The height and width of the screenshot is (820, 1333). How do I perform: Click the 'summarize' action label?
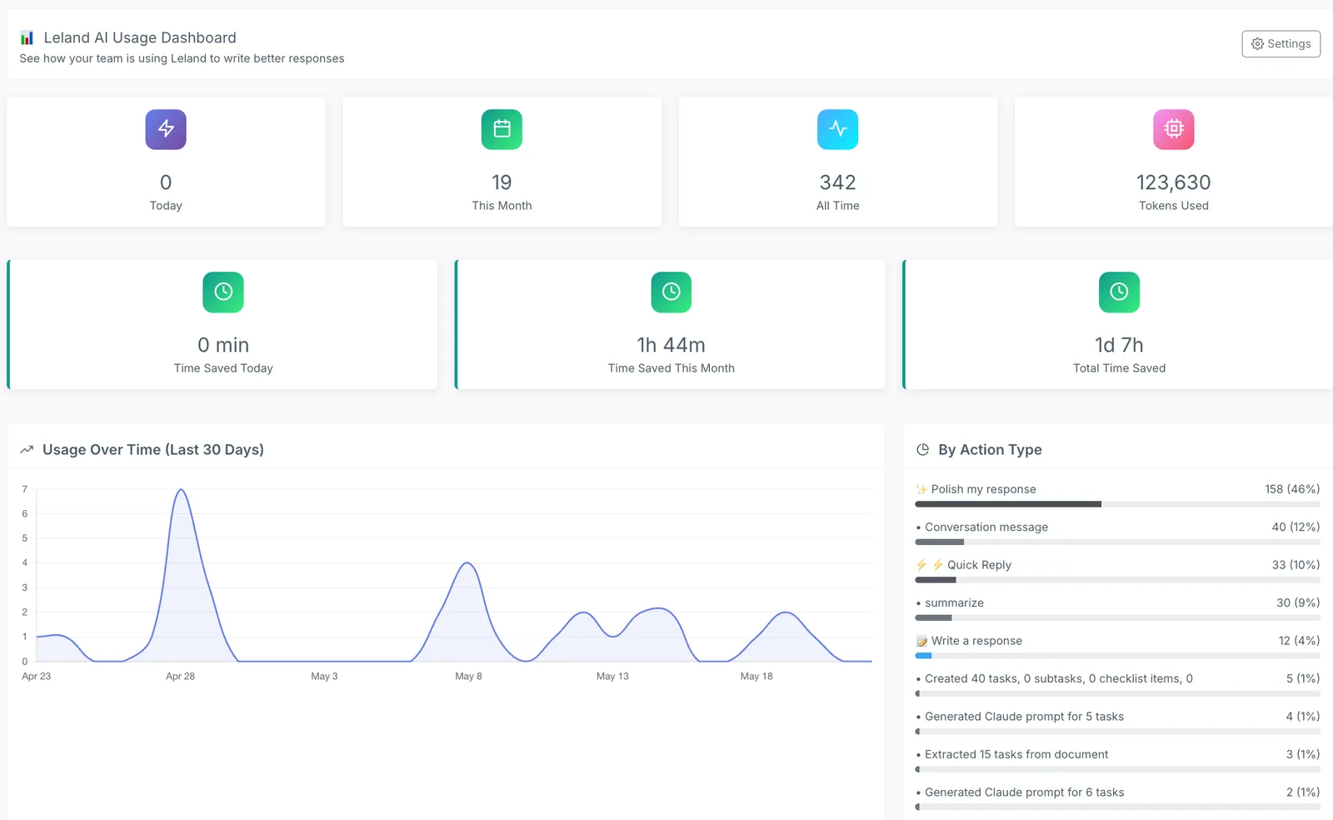pos(954,603)
